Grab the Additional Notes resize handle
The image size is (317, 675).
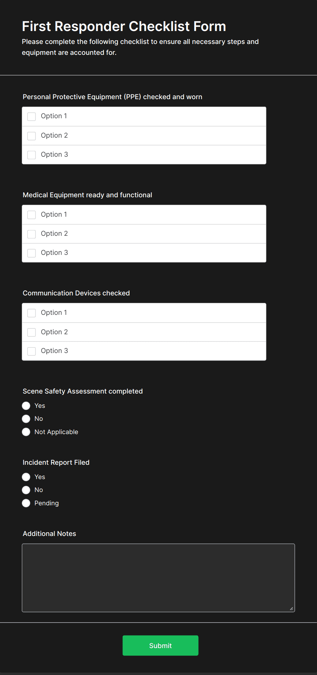pyautogui.click(x=291, y=609)
